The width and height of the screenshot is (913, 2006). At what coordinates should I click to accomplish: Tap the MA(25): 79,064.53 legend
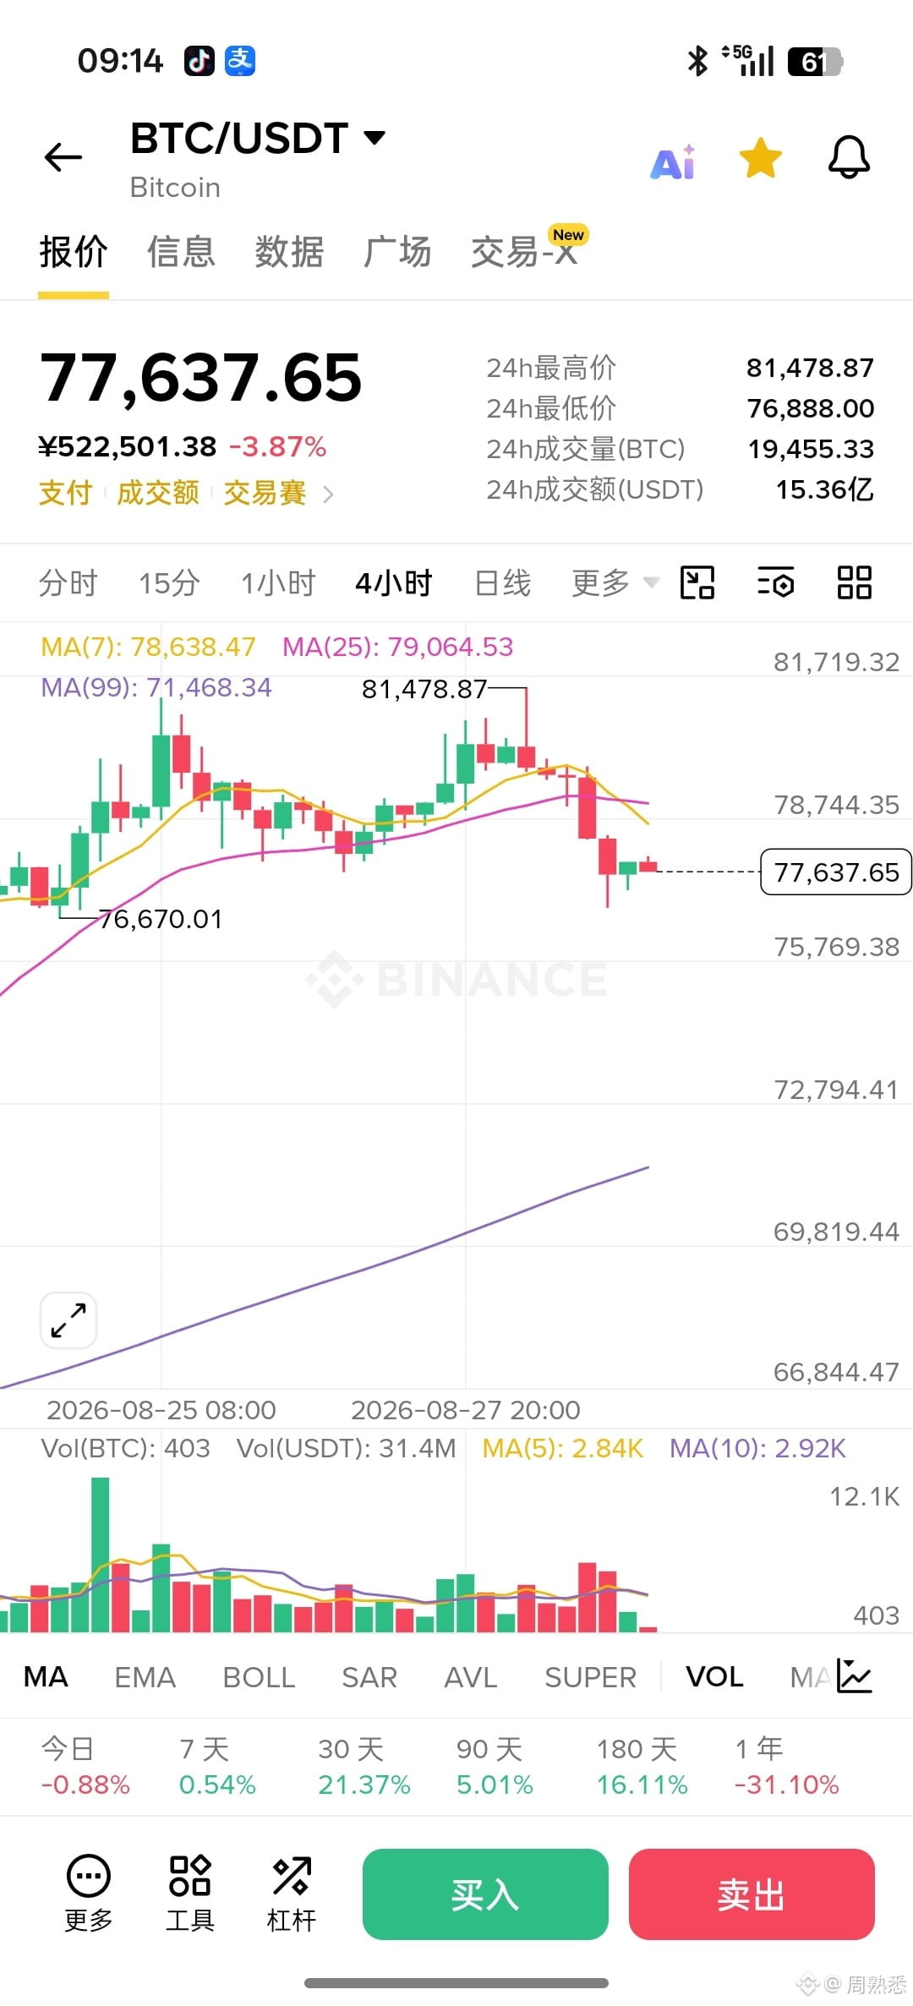397,647
